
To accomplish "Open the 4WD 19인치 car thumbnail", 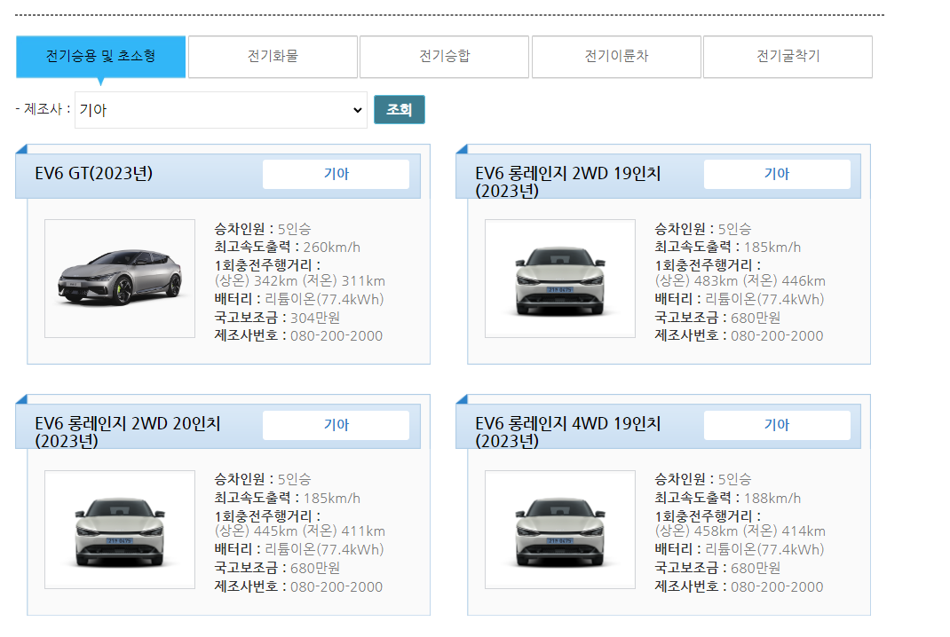I will 560,530.
